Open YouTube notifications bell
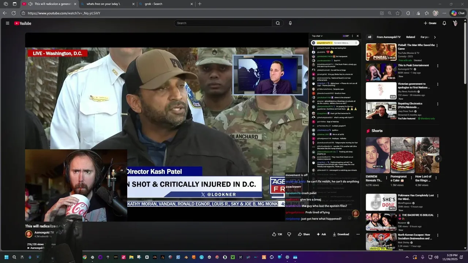468x263 pixels. coord(444,23)
